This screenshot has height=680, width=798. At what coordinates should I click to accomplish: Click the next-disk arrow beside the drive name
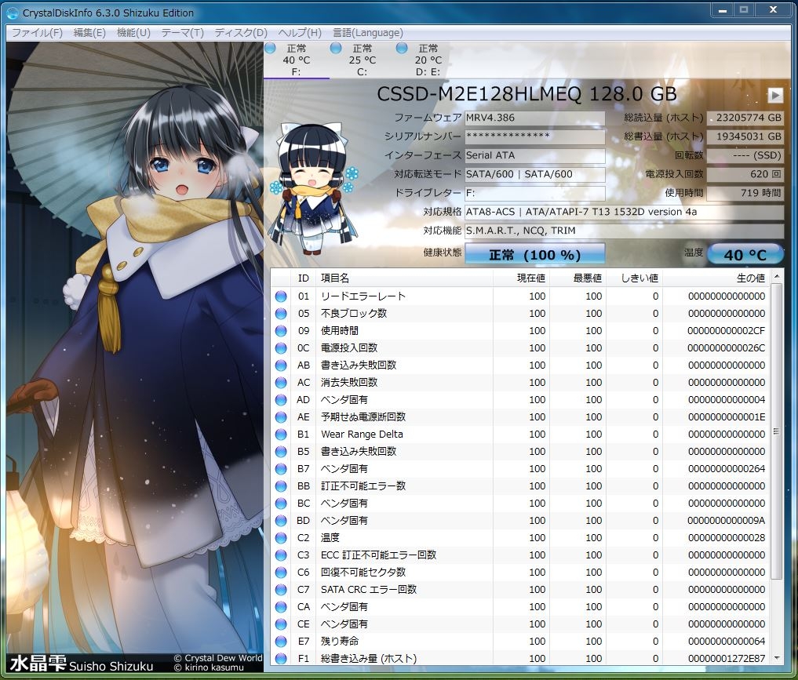[775, 95]
